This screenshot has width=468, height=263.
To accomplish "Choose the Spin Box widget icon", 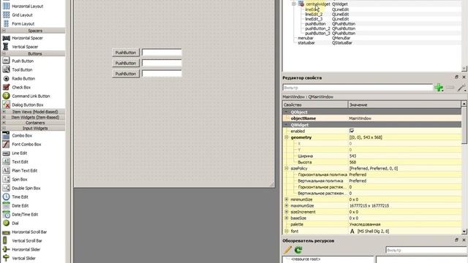I will pos(6,179).
